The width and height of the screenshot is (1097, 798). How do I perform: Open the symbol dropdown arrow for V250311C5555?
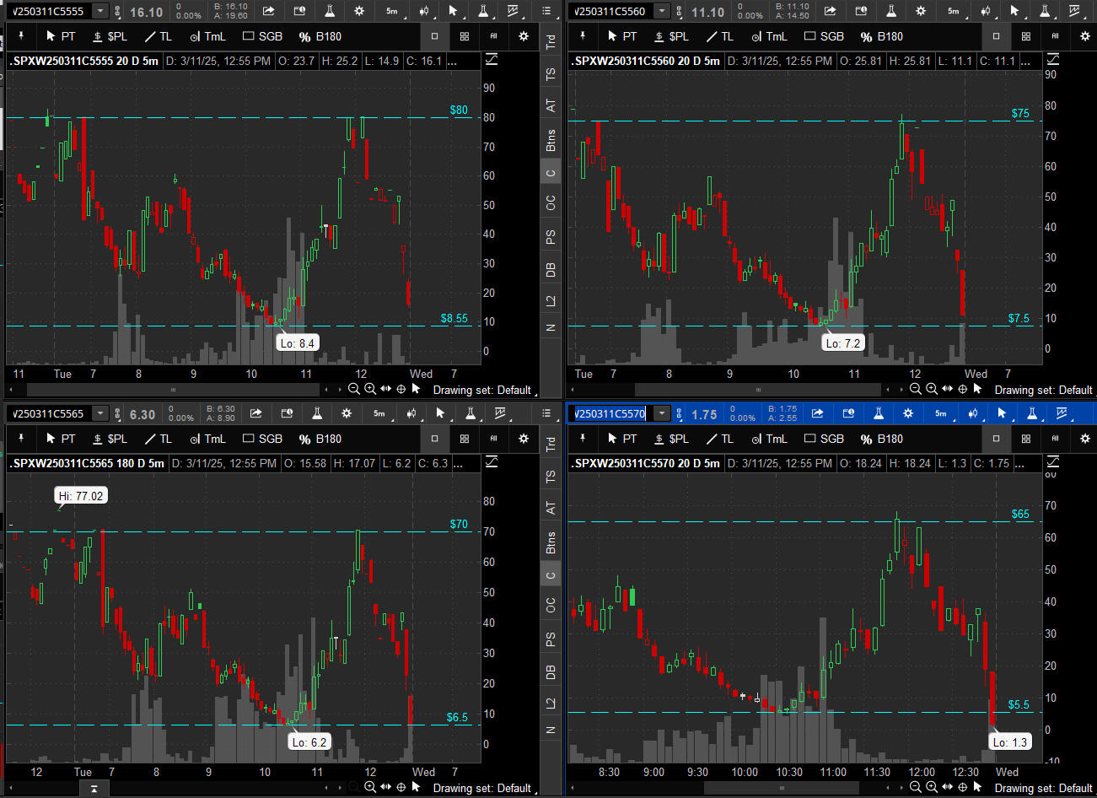(100, 11)
